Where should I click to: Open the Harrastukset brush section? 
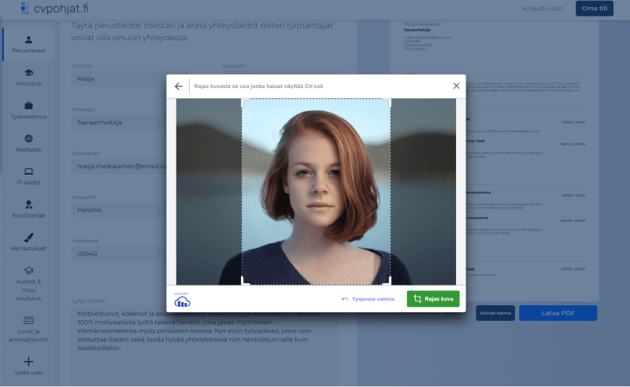[x=28, y=242]
